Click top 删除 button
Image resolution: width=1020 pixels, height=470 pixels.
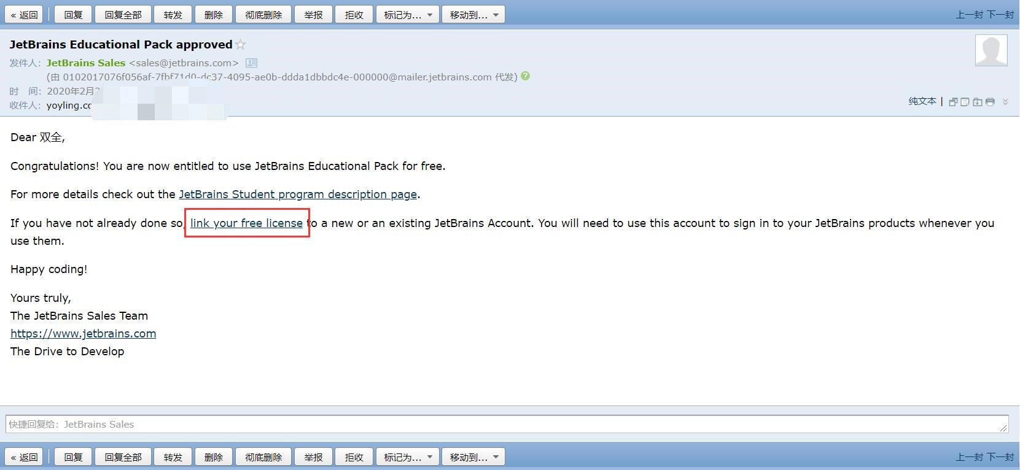click(213, 15)
